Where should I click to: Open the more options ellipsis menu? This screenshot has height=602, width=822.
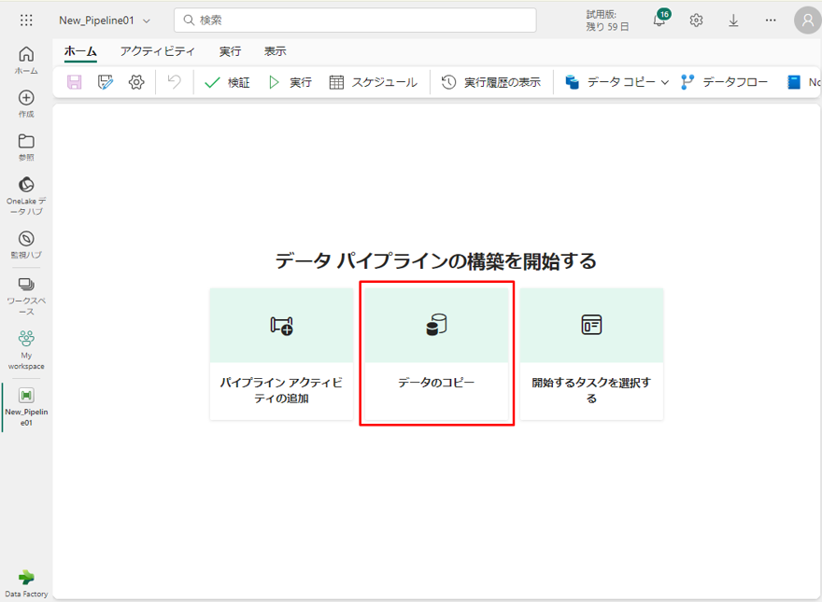coord(771,20)
